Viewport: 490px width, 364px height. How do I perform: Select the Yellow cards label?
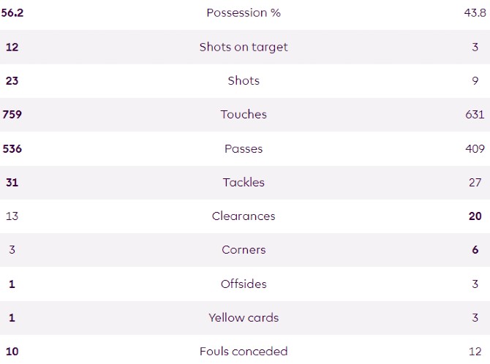244,317
